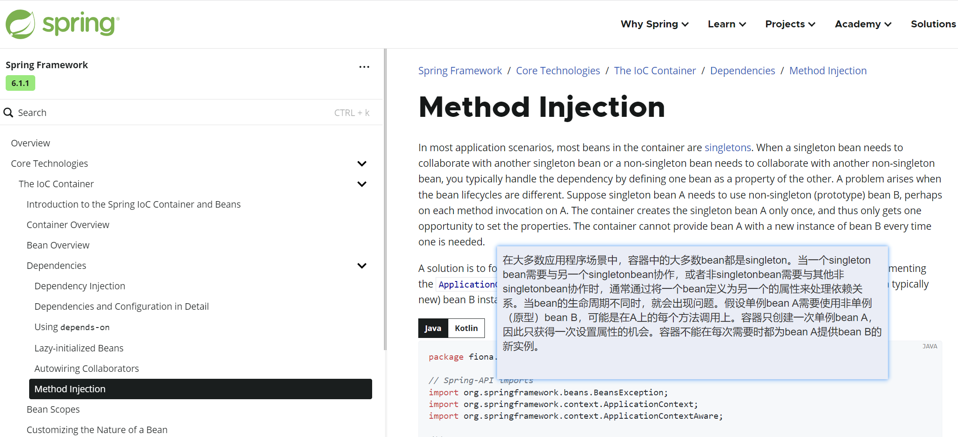Click the search magnifier icon
The width and height of the screenshot is (958, 437).
tap(8, 113)
